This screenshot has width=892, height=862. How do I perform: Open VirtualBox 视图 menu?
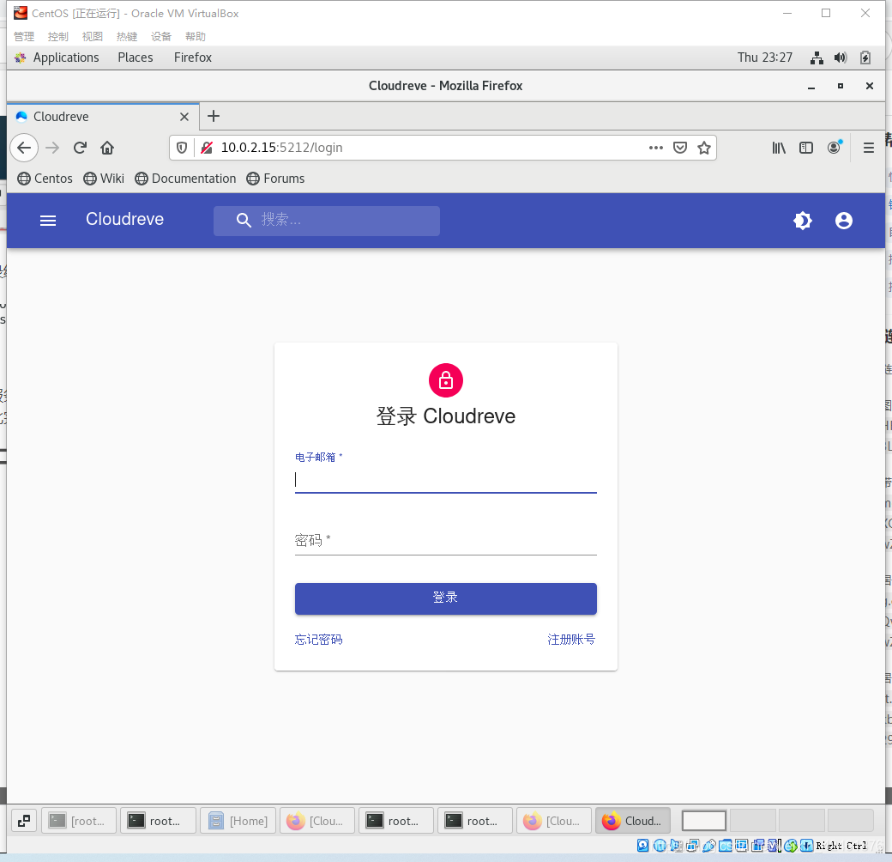[92, 36]
